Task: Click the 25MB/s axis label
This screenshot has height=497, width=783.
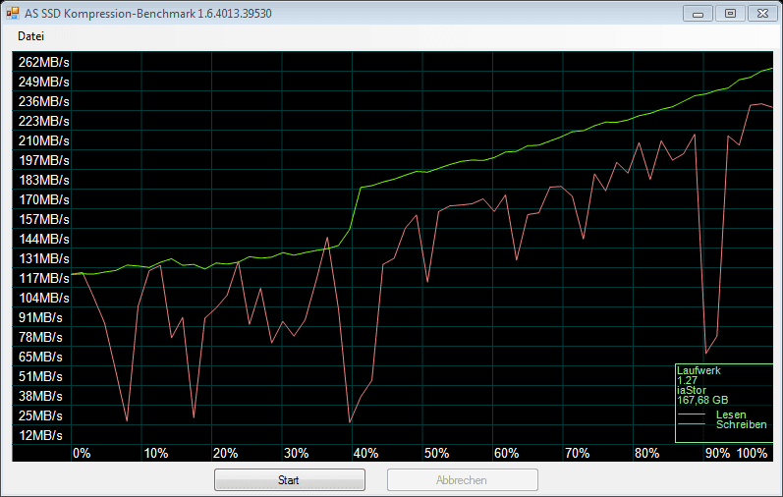Action: [x=40, y=416]
